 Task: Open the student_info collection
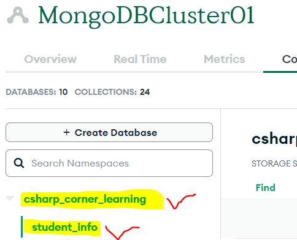tap(64, 227)
